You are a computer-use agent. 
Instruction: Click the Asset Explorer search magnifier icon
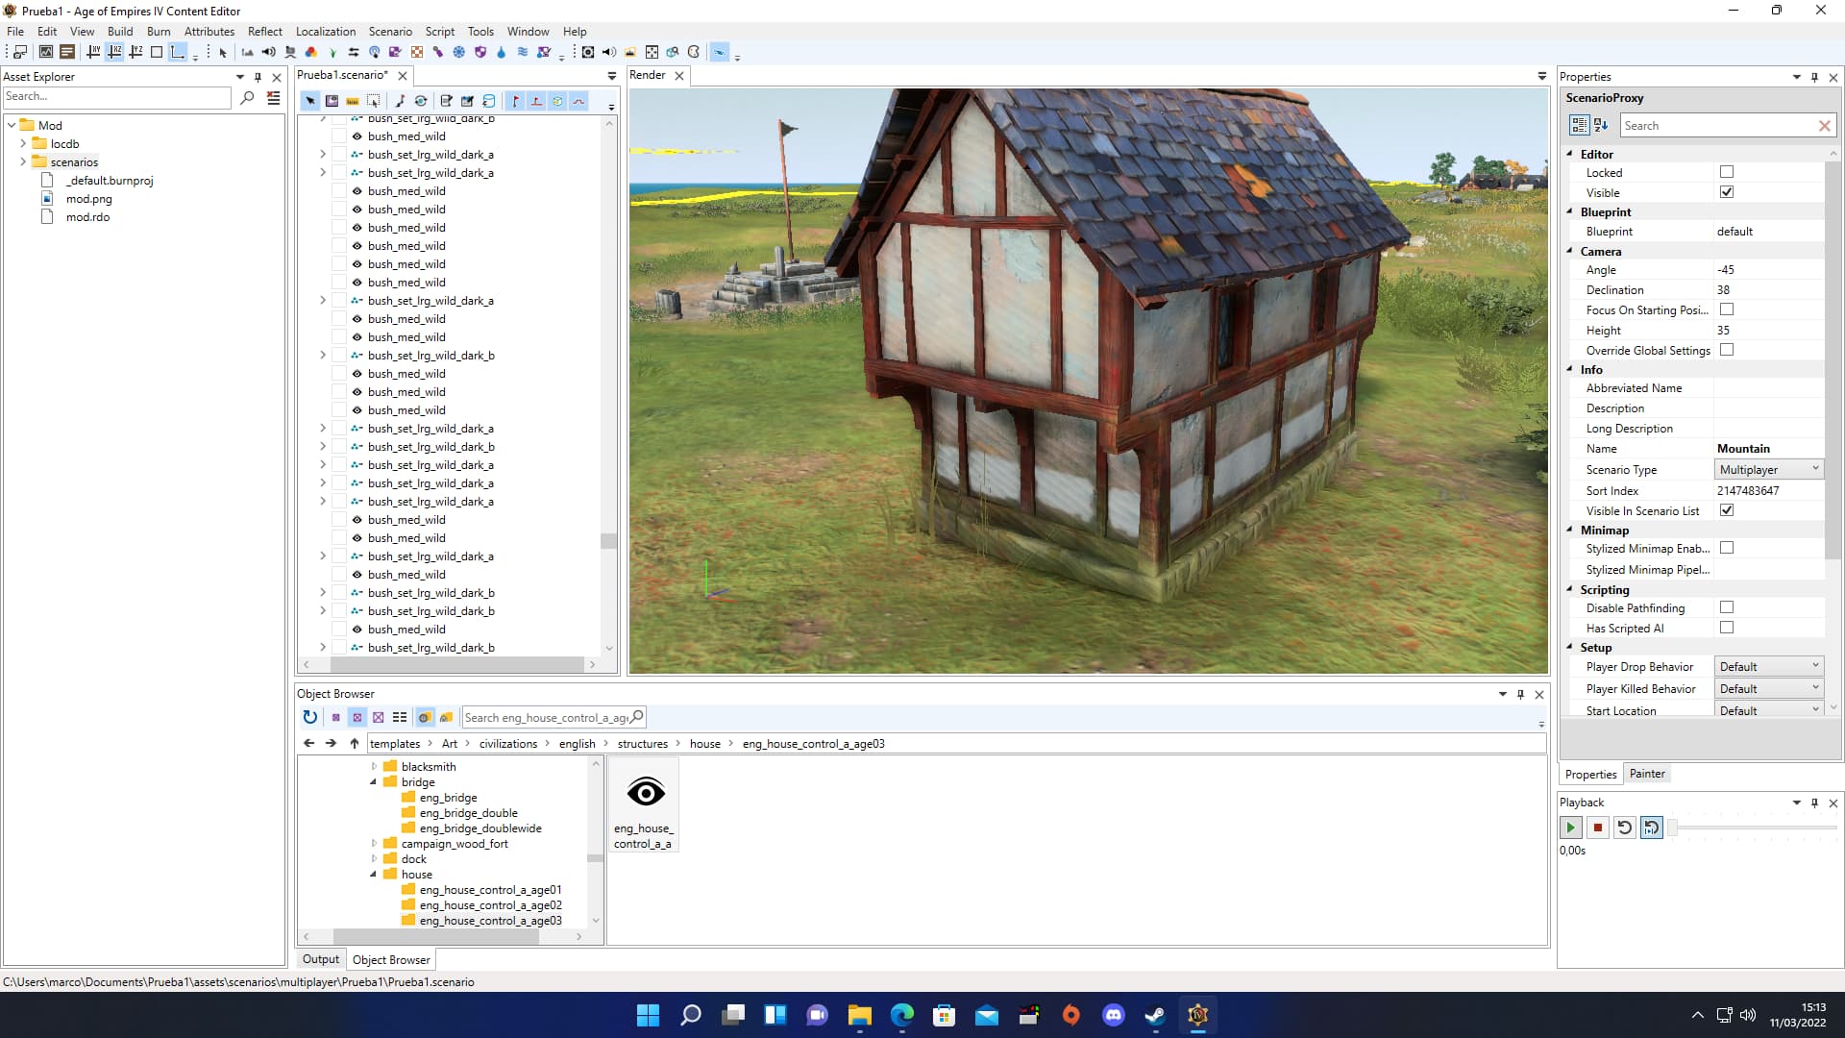[x=247, y=97]
